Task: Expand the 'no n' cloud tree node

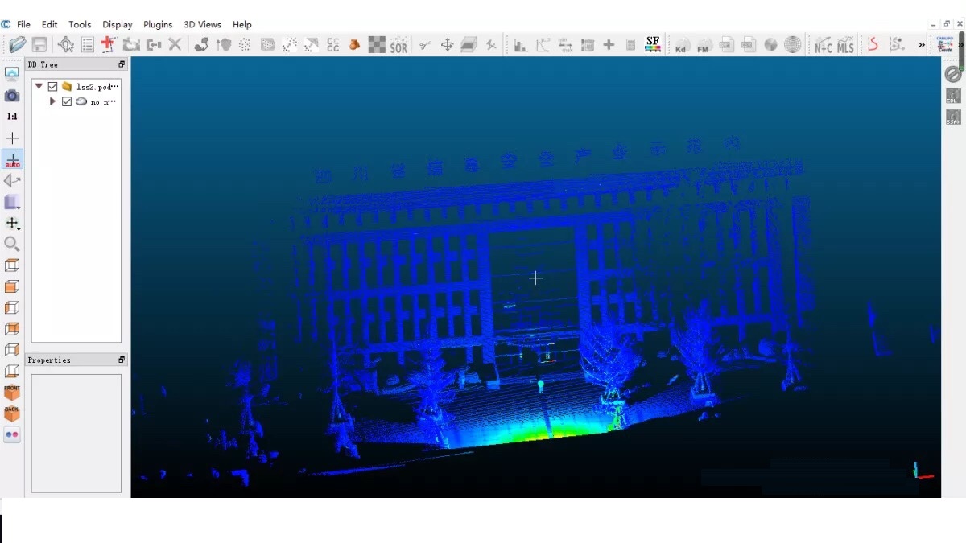Action: tap(52, 101)
